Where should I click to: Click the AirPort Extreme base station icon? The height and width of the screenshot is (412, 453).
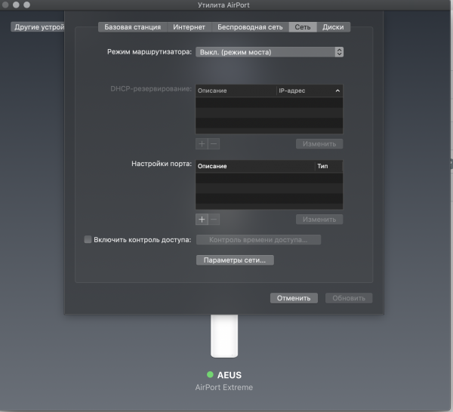coord(224,336)
